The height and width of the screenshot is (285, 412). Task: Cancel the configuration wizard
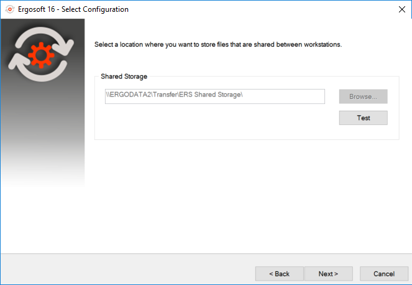pyautogui.click(x=384, y=274)
